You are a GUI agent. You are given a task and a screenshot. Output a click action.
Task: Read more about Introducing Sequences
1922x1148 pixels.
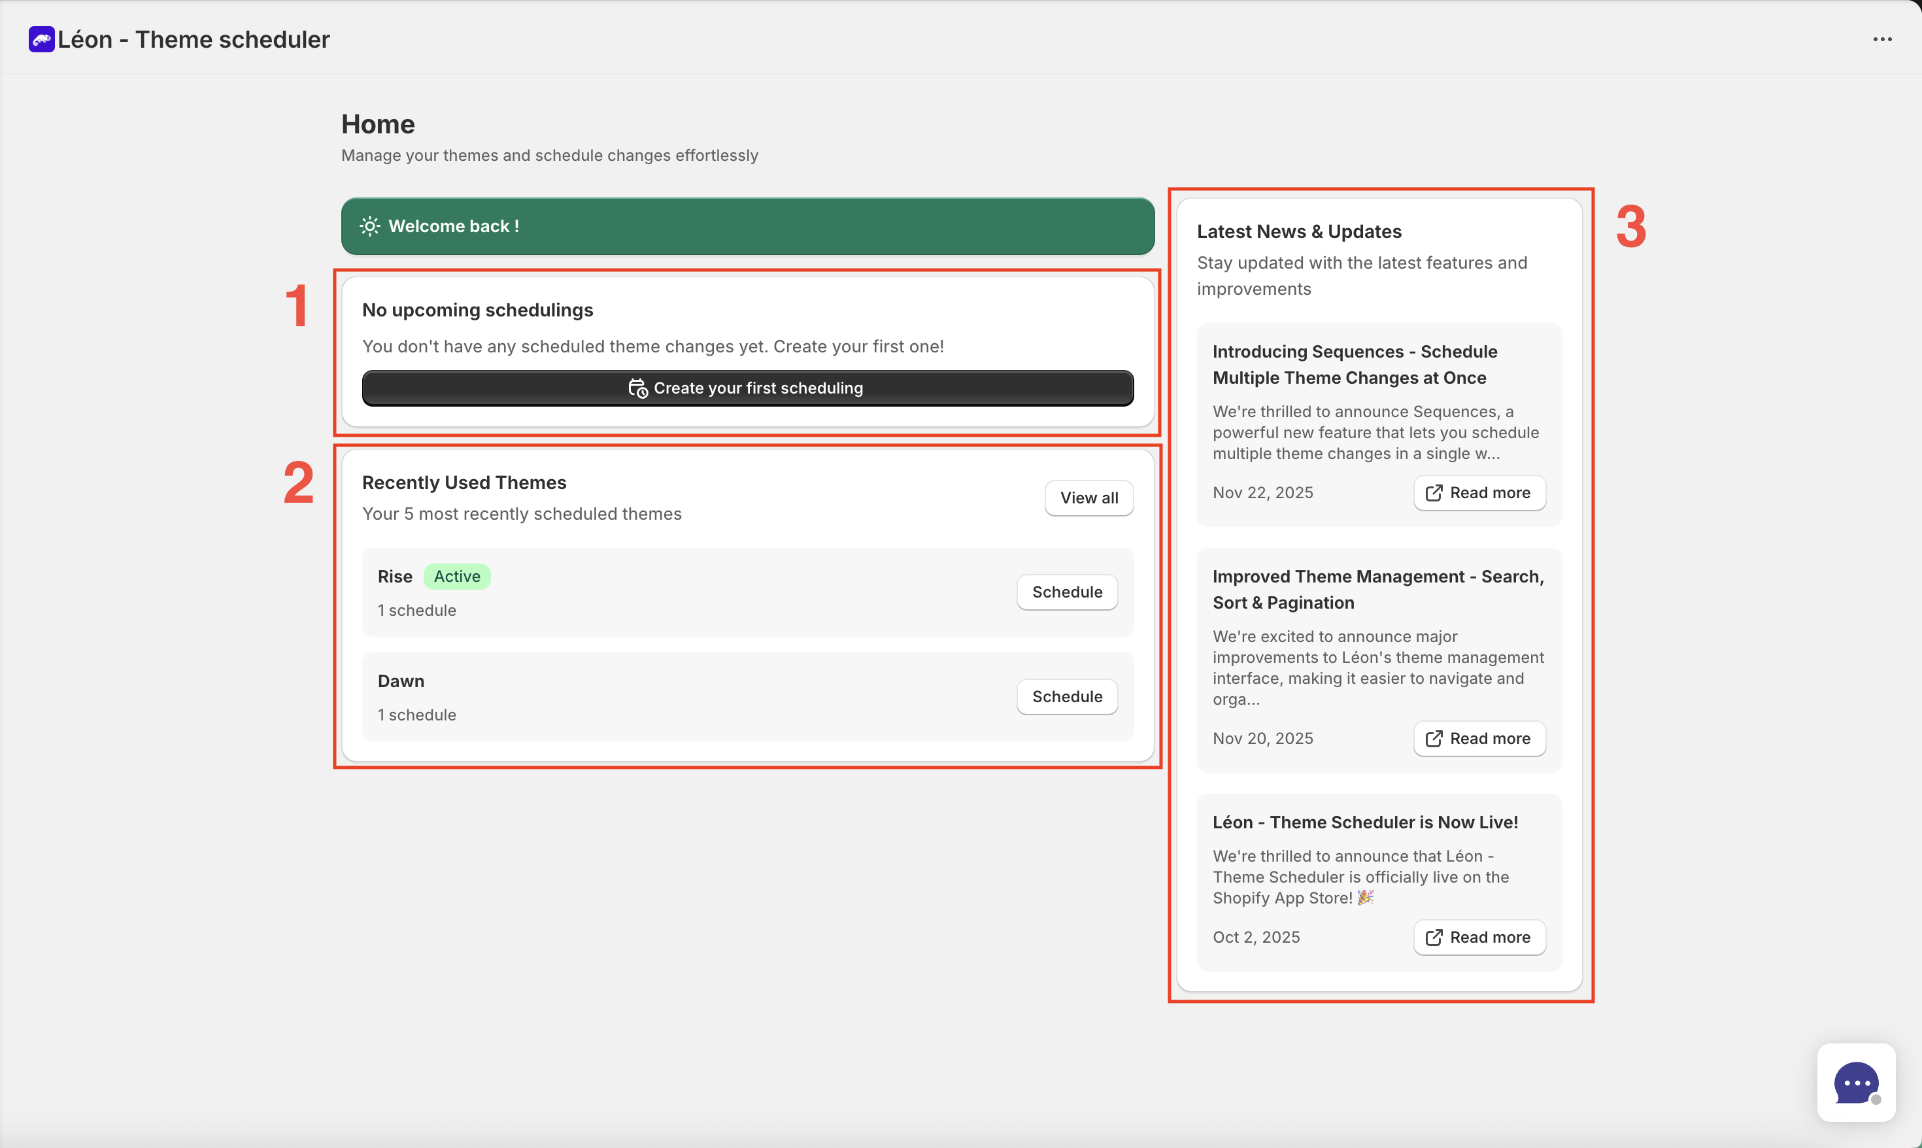(x=1489, y=494)
